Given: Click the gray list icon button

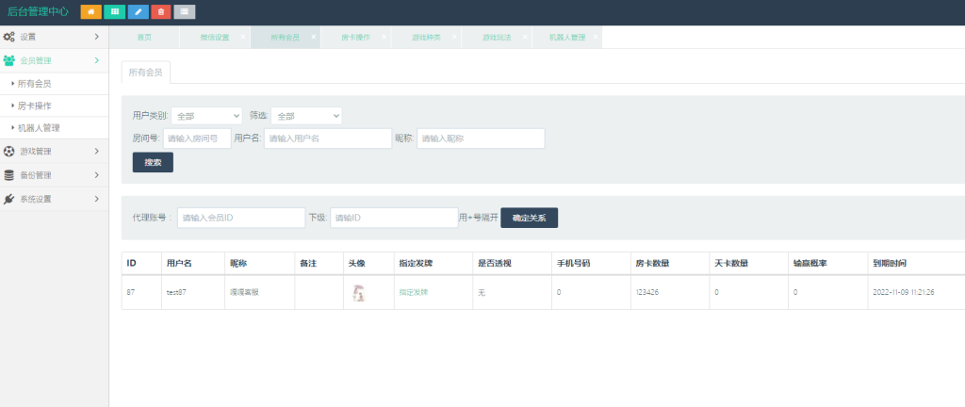Looking at the screenshot, I should point(185,11).
